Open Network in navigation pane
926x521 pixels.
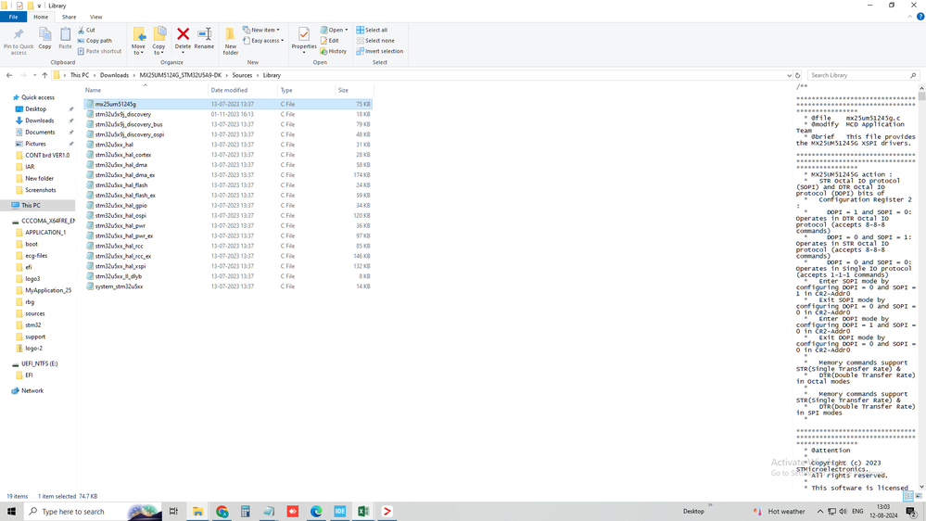click(x=32, y=391)
